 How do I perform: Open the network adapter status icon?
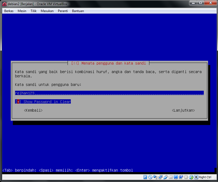(x=160, y=177)
